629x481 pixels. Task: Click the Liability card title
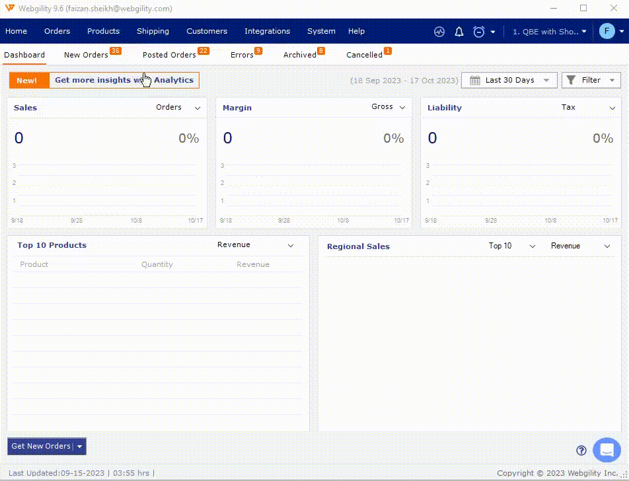(445, 108)
